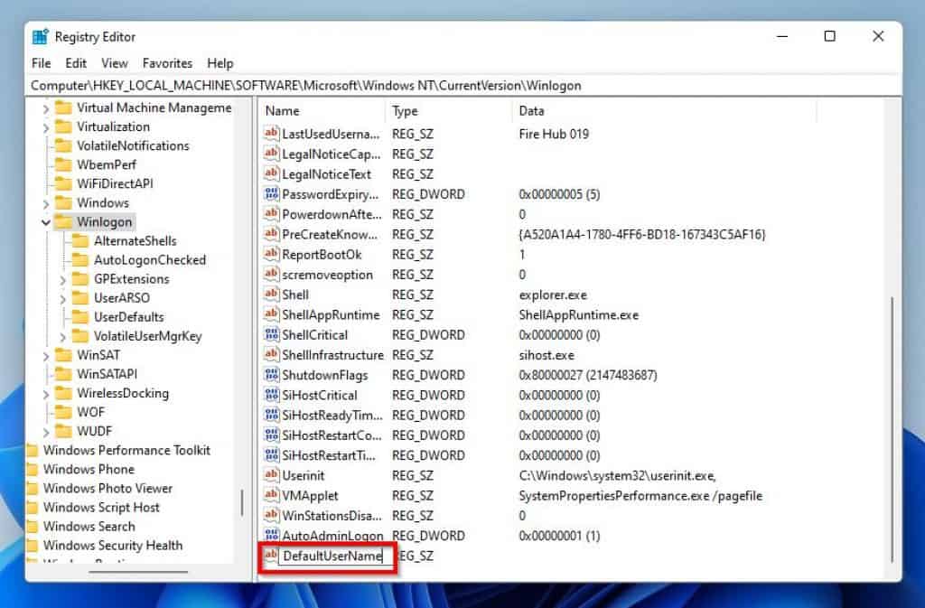Open the Help menu

(x=220, y=63)
